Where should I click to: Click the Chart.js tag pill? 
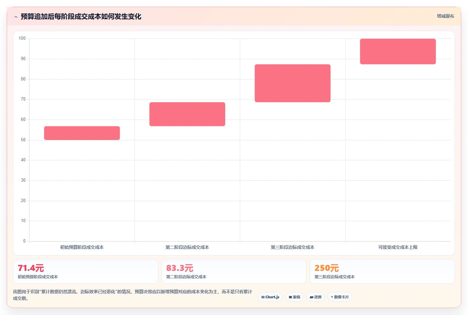tap(270, 297)
